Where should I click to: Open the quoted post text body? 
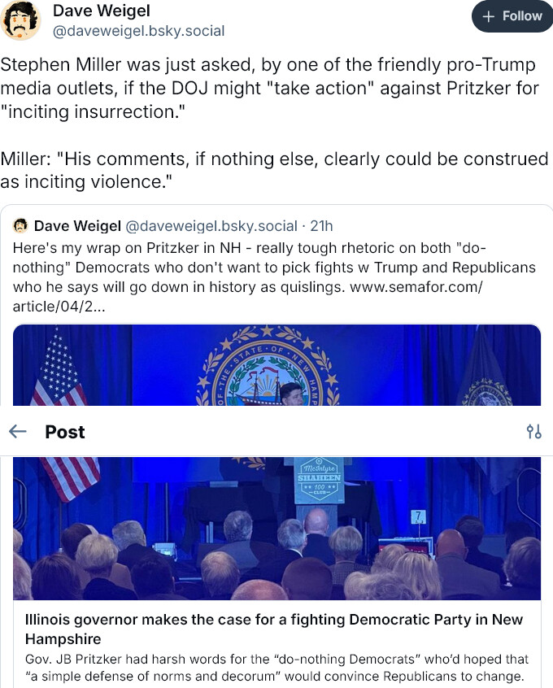coord(274,277)
